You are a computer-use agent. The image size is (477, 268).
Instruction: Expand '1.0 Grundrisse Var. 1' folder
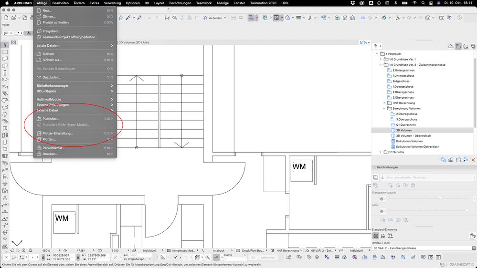tap(381, 59)
